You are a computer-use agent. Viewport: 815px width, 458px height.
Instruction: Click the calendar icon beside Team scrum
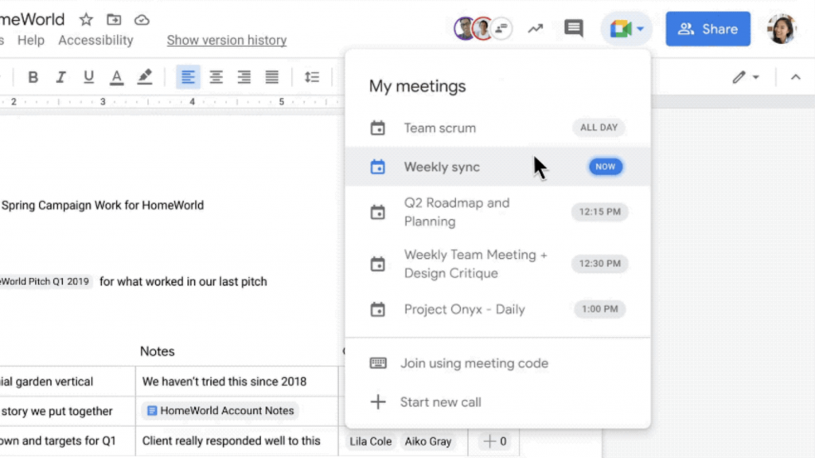377,127
